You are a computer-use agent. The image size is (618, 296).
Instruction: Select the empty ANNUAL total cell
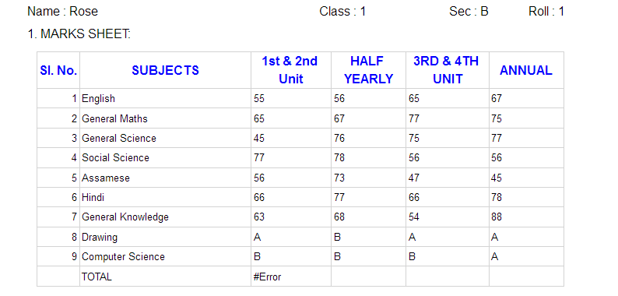click(x=526, y=277)
